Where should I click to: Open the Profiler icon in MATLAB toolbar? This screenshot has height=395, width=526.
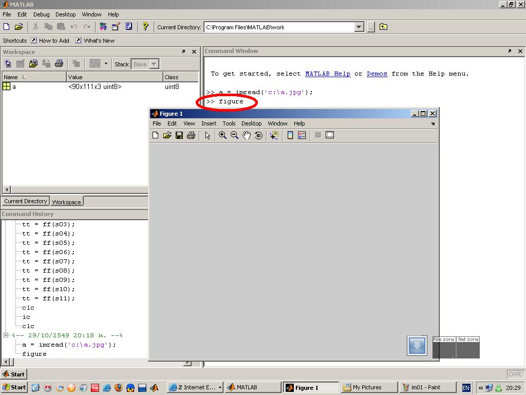(x=129, y=27)
